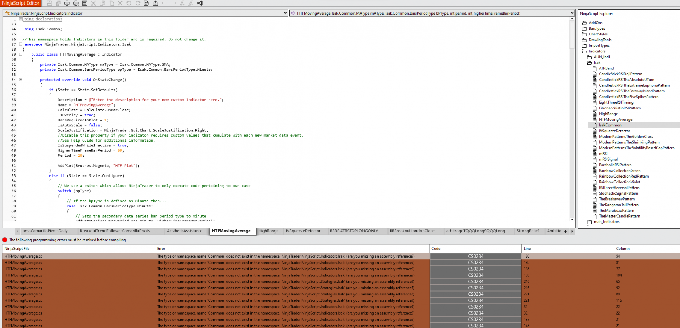Click the Copy toolbar icon

coord(102,3)
